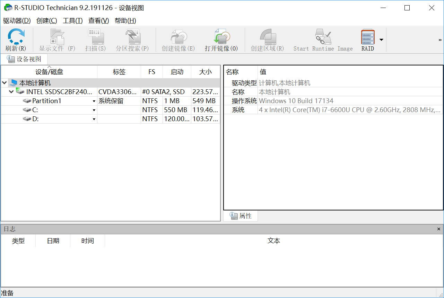The image size is (444, 298).
Task: Expand the toolbar overflow chevron
Action: [x=440, y=40]
